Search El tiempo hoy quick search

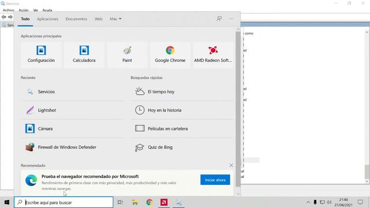coord(182,92)
